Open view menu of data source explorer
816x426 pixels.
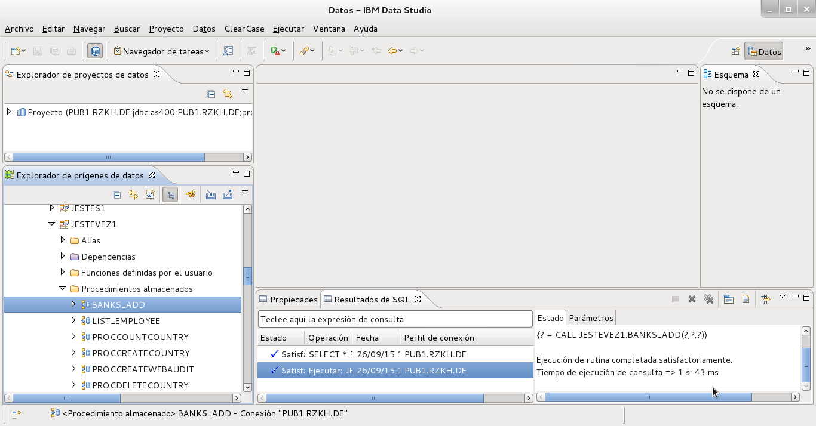(245, 192)
